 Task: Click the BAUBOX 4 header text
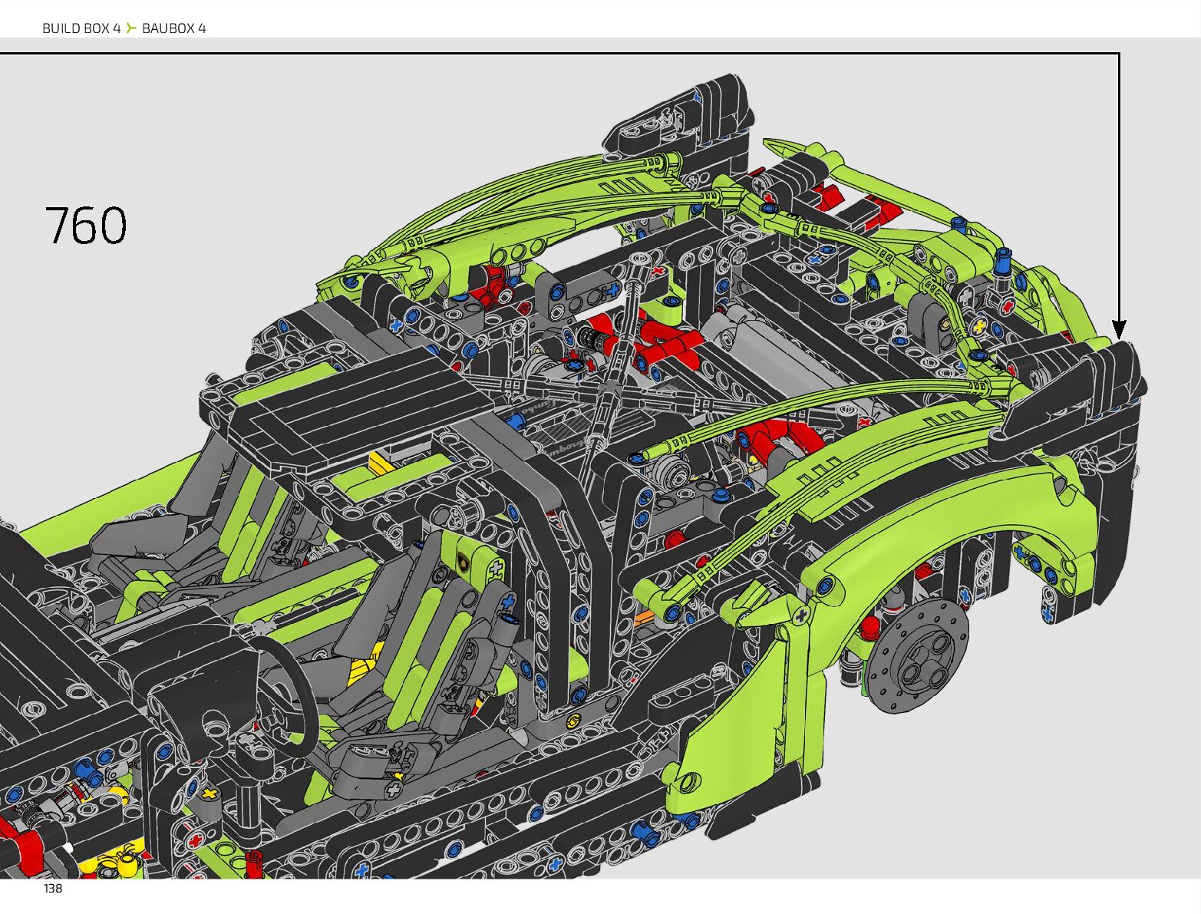(x=174, y=28)
